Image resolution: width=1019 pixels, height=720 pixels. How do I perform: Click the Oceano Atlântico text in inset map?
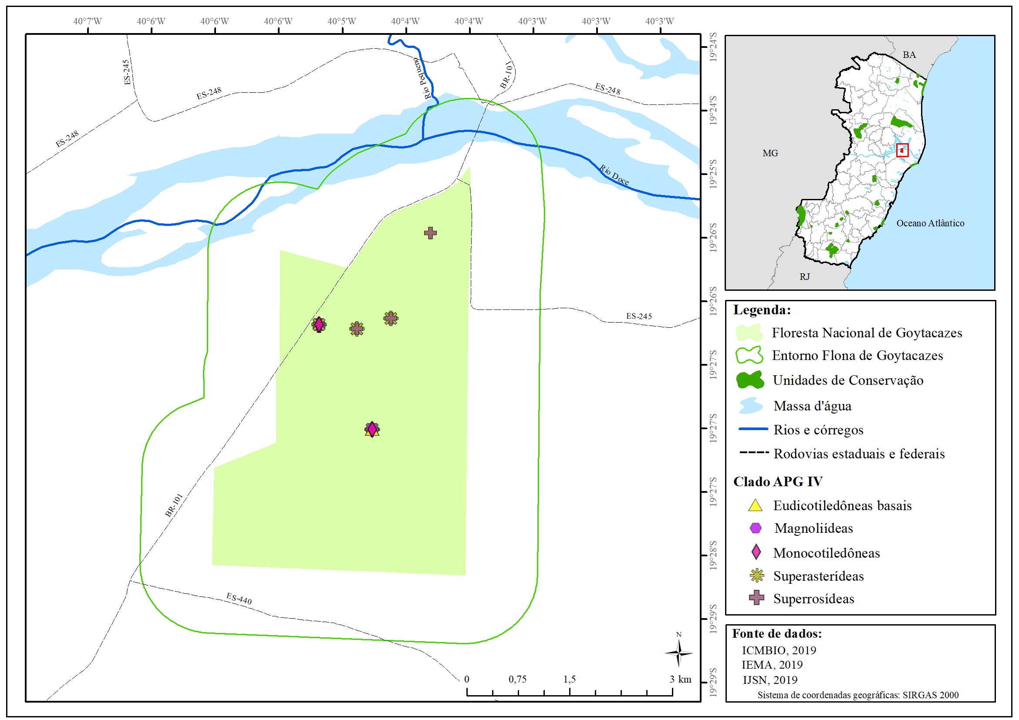pyautogui.click(x=930, y=223)
